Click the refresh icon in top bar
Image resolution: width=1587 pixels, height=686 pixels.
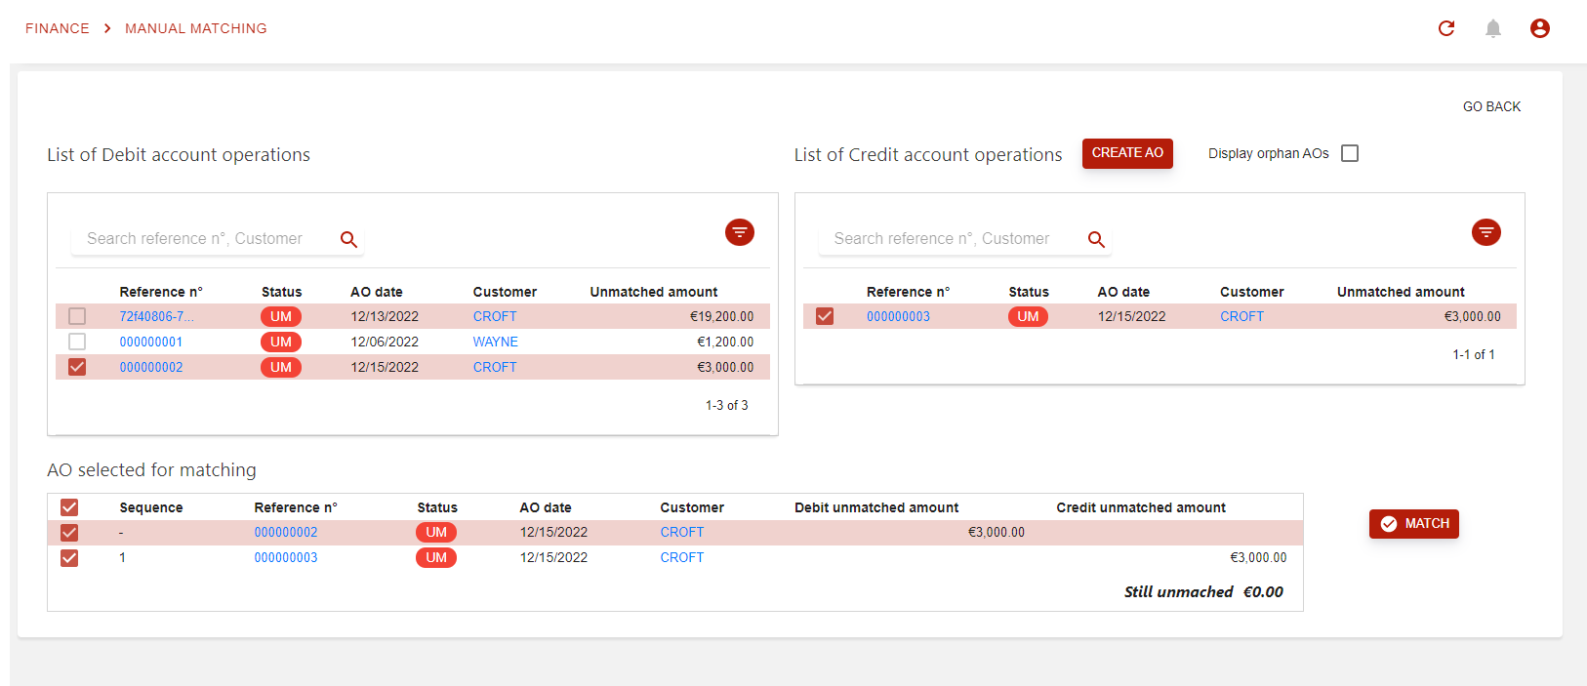pyautogui.click(x=1446, y=28)
